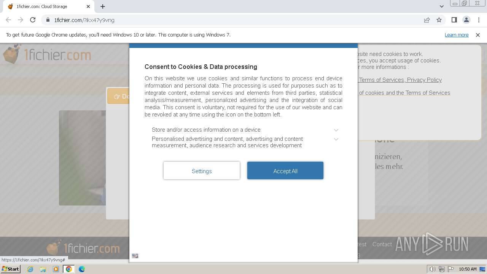Screen dimensions: 487x274
Task: Launch Microsoft Edge from the taskbar
Action: 82,269
